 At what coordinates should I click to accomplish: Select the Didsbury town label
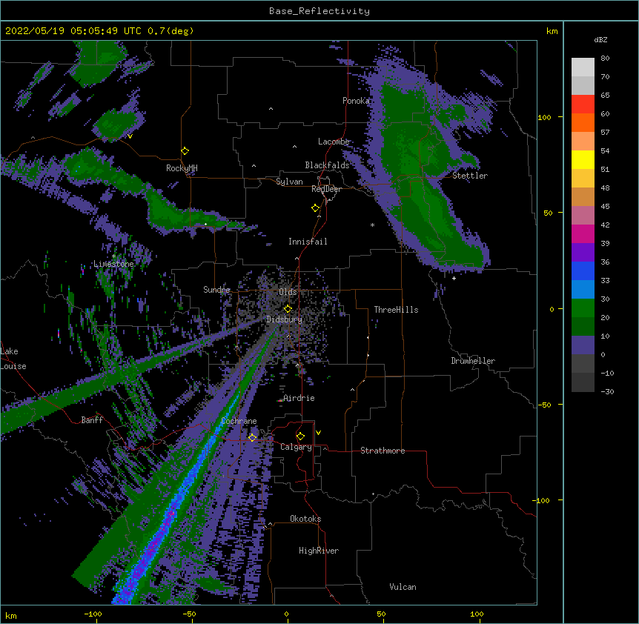tap(285, 319)
